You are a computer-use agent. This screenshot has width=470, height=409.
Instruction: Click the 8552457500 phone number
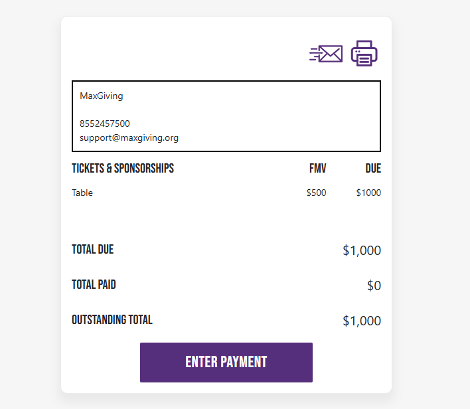point(105,123)
